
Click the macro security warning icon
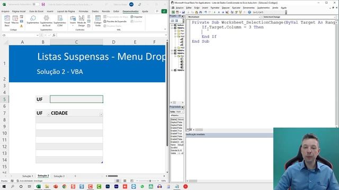click(21, 26)
